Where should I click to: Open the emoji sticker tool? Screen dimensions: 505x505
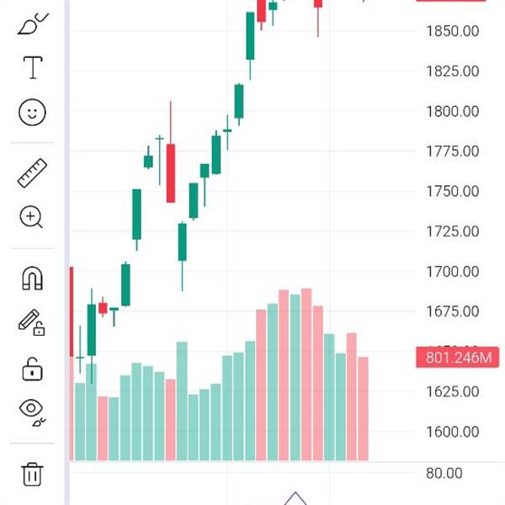click(x=32, y=112)
